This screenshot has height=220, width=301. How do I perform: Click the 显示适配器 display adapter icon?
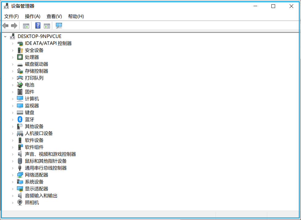[19, 189]
